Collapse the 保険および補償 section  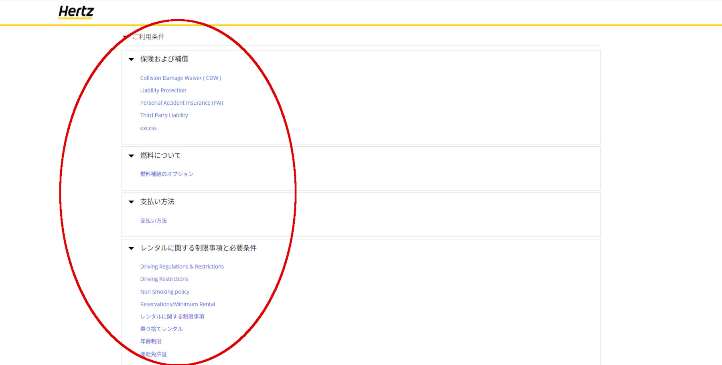pos(131,59)
